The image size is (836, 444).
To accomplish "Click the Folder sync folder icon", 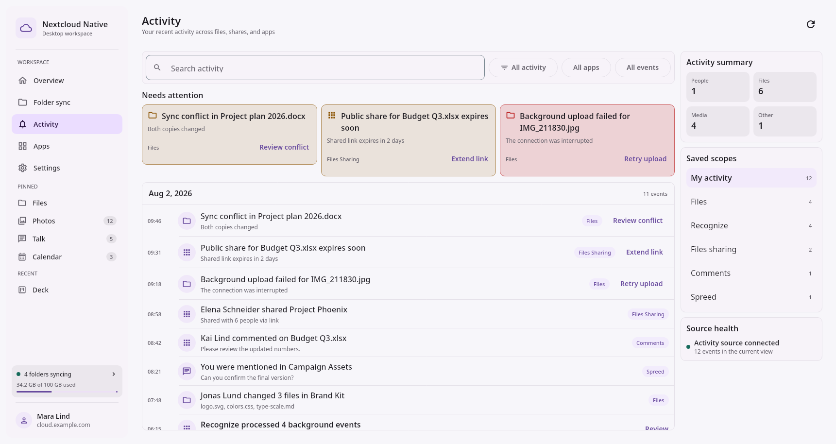I will [x=22, y=102].
